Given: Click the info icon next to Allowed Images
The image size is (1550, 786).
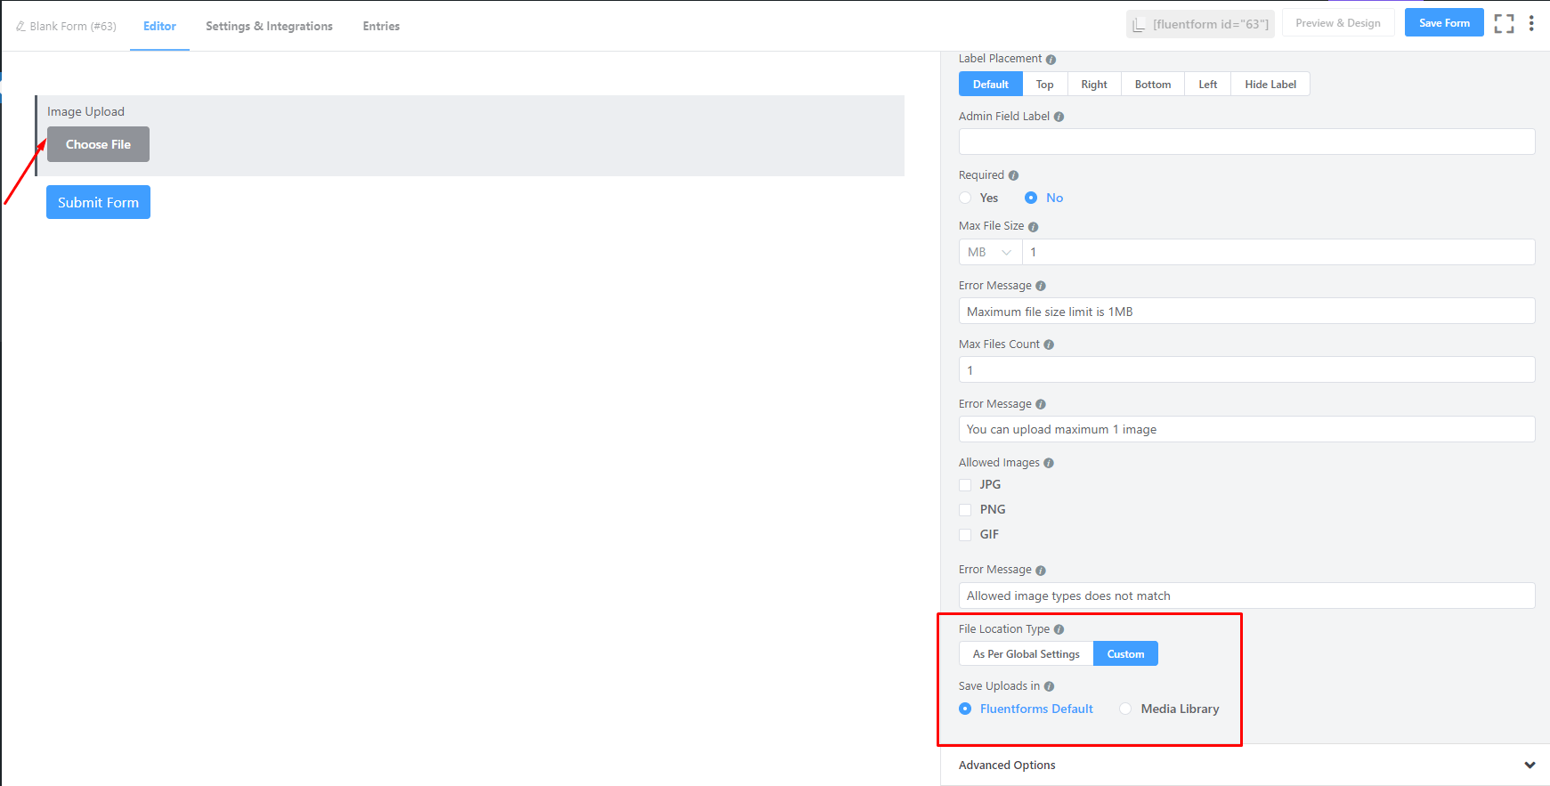Looking at the screenshot, I should (1048, 463).
